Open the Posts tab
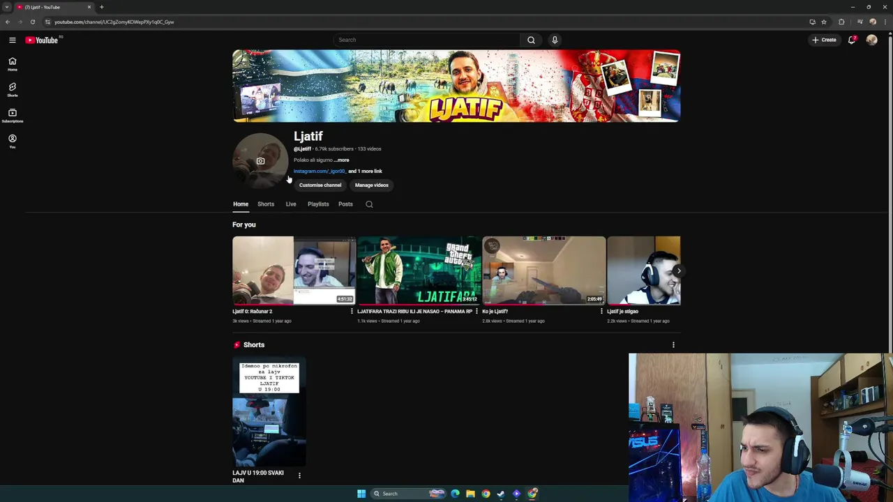Viewport: 893px width, 502px height. tap(345, 204)
